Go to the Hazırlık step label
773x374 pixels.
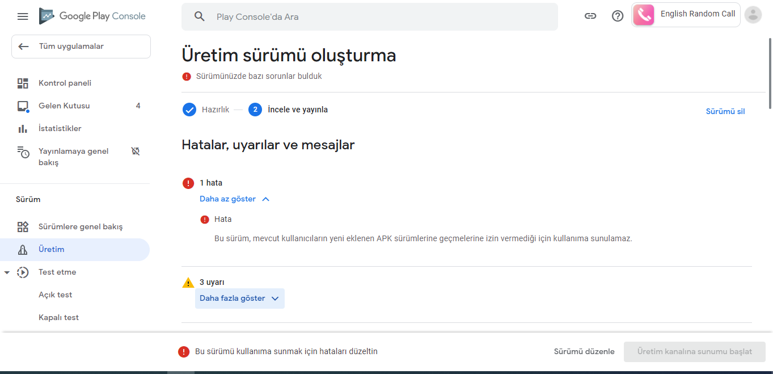pyautogui.click(x=216, y=110)
